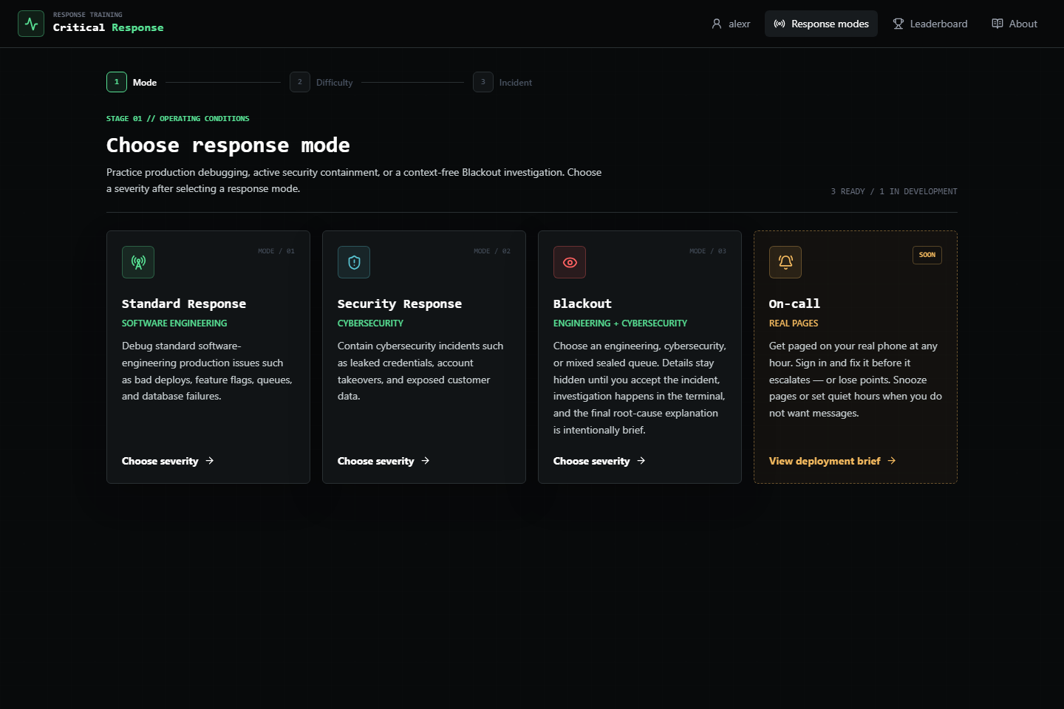Click the user icon beside alexr
Image resolution: width=1064 pixels, height=709 pixels.
pyautogui.click(x=717, y=24)
